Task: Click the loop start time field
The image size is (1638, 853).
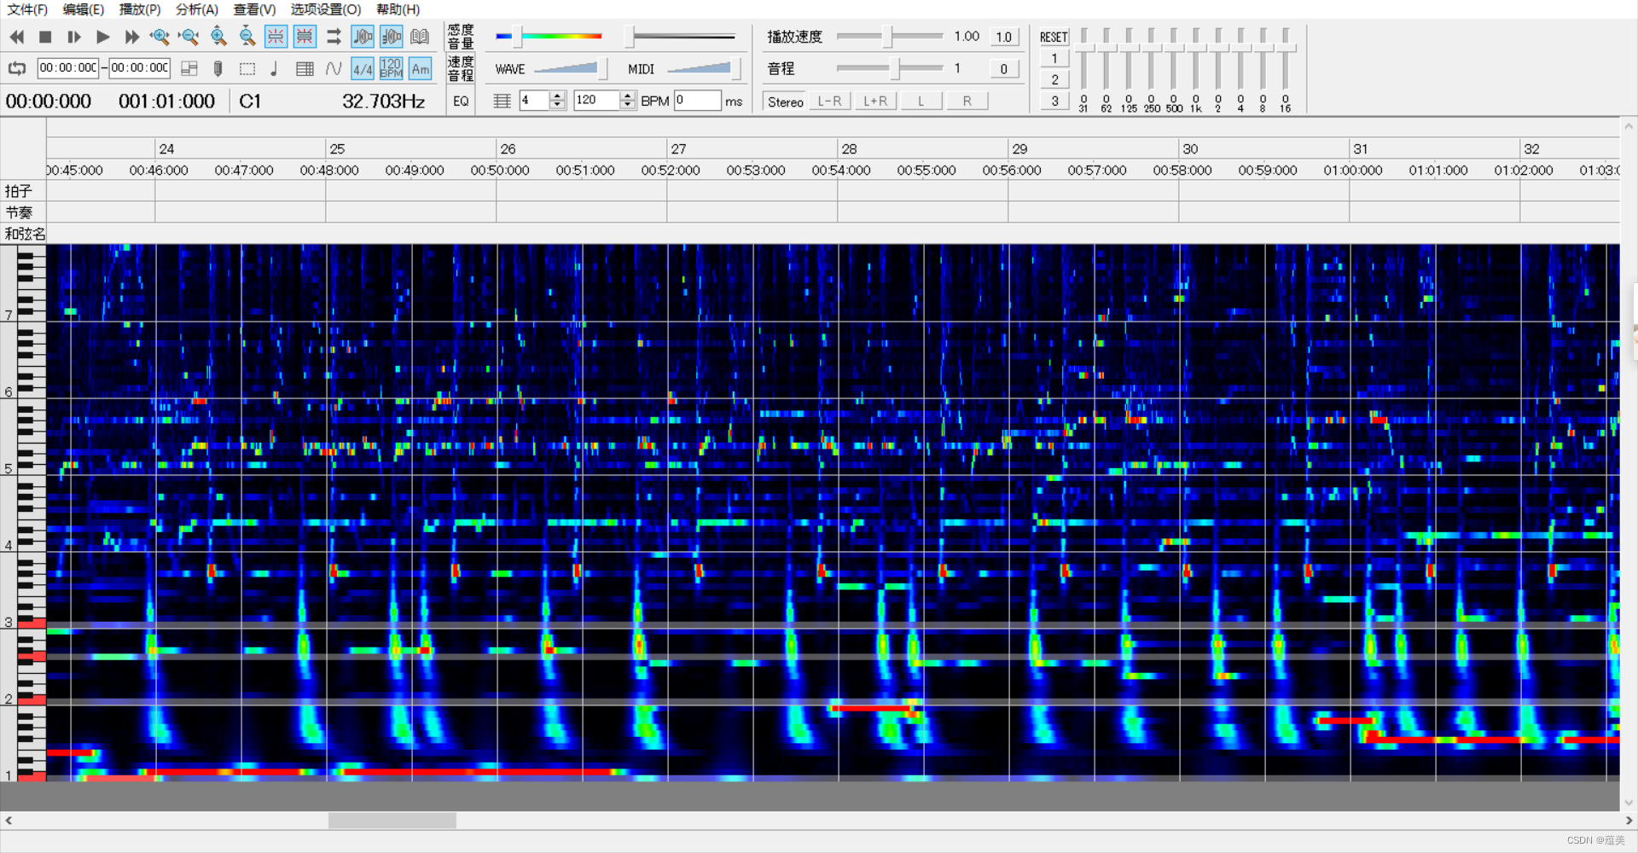Action: [68, 68]
